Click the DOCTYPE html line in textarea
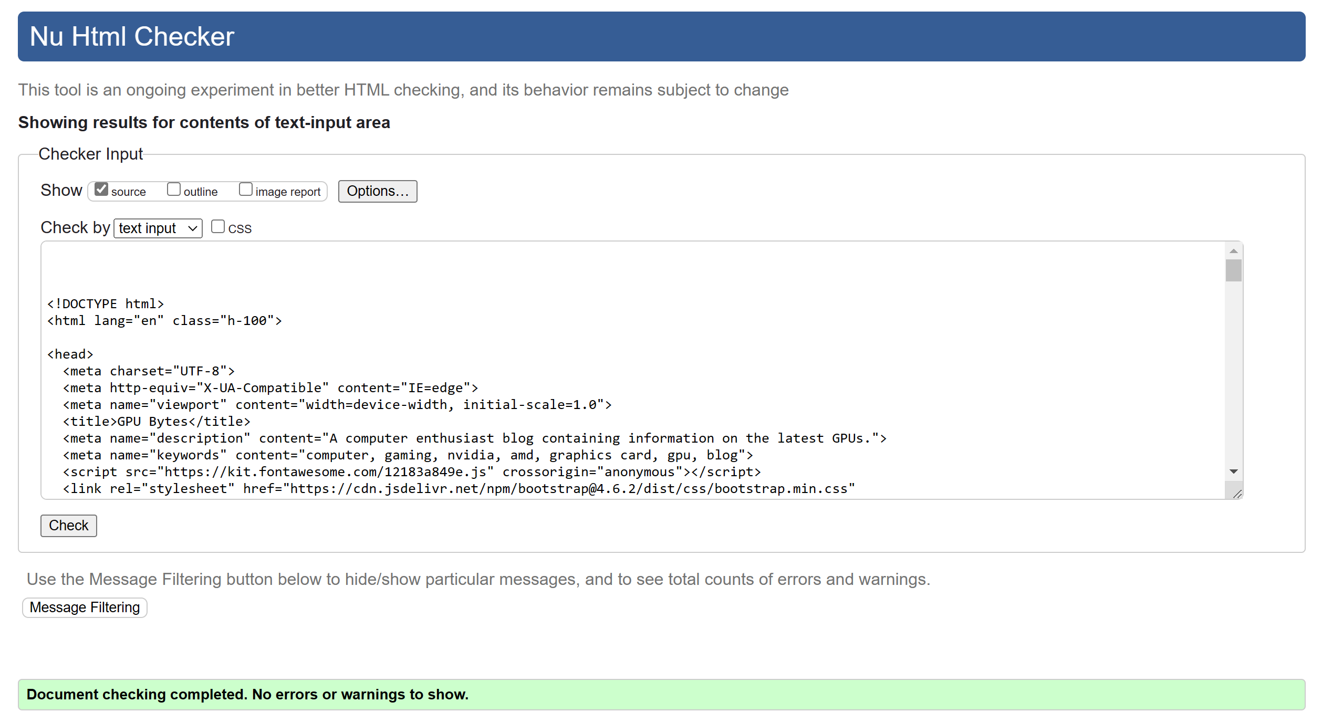 tap(106, 304)
